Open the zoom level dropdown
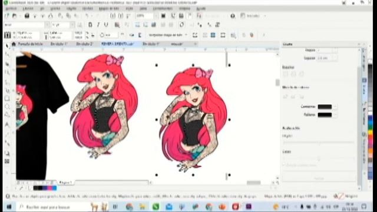377x212 pixels. [156, 16]
